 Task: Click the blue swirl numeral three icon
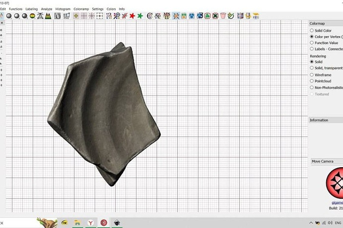(200, 16)
